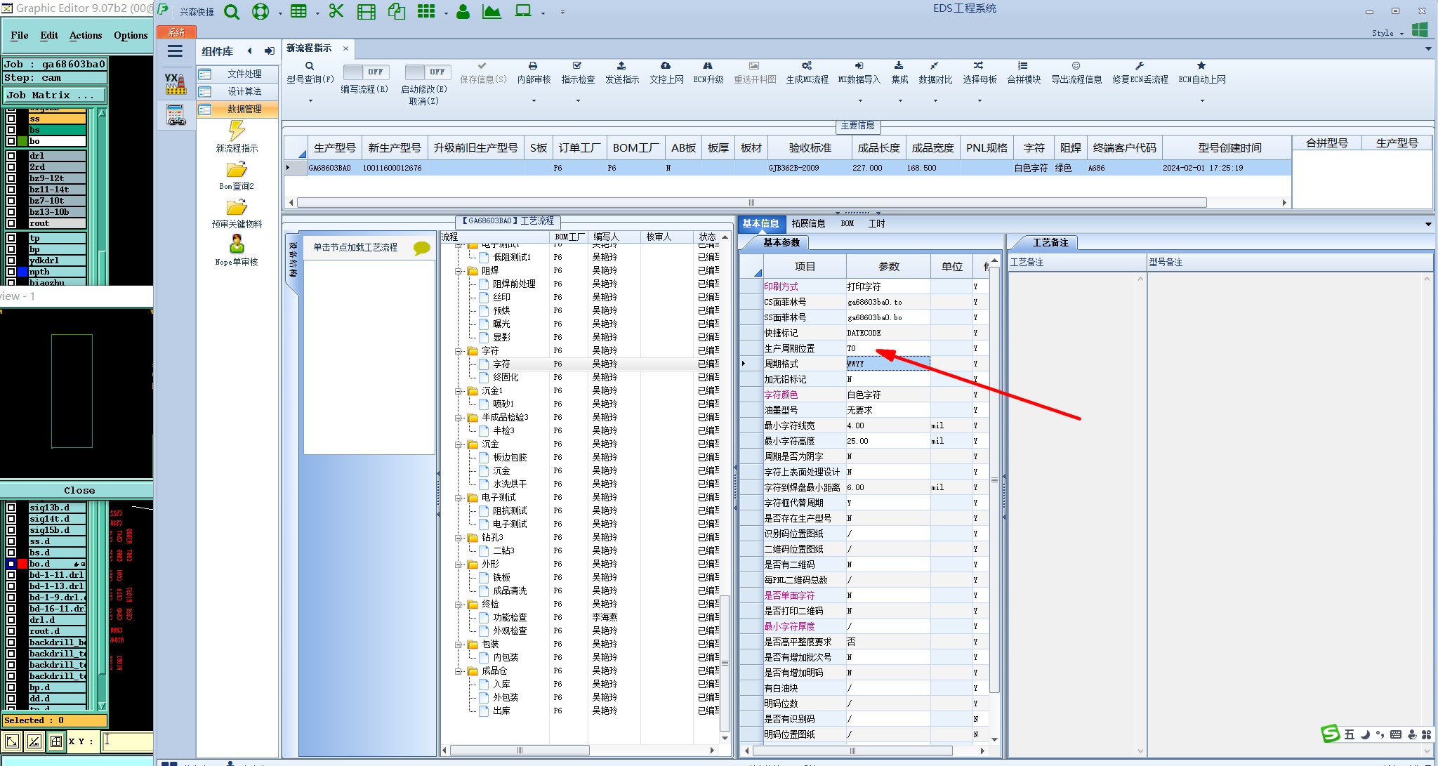Click the 型号查询 search icon
Image resolution: width=1438 pixels, height=766 pixels.
pos(310,66)
